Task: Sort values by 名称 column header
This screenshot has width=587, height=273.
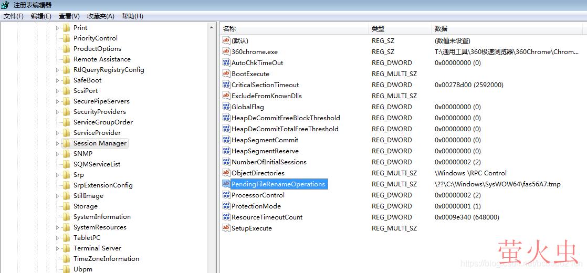Action: (x=294, y=29)
